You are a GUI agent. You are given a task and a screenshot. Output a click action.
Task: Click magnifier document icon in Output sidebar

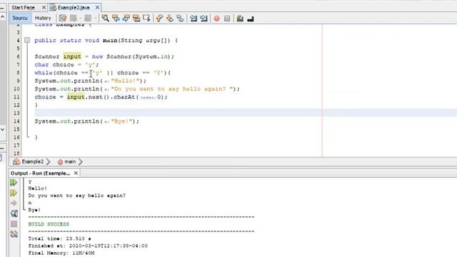14,213
